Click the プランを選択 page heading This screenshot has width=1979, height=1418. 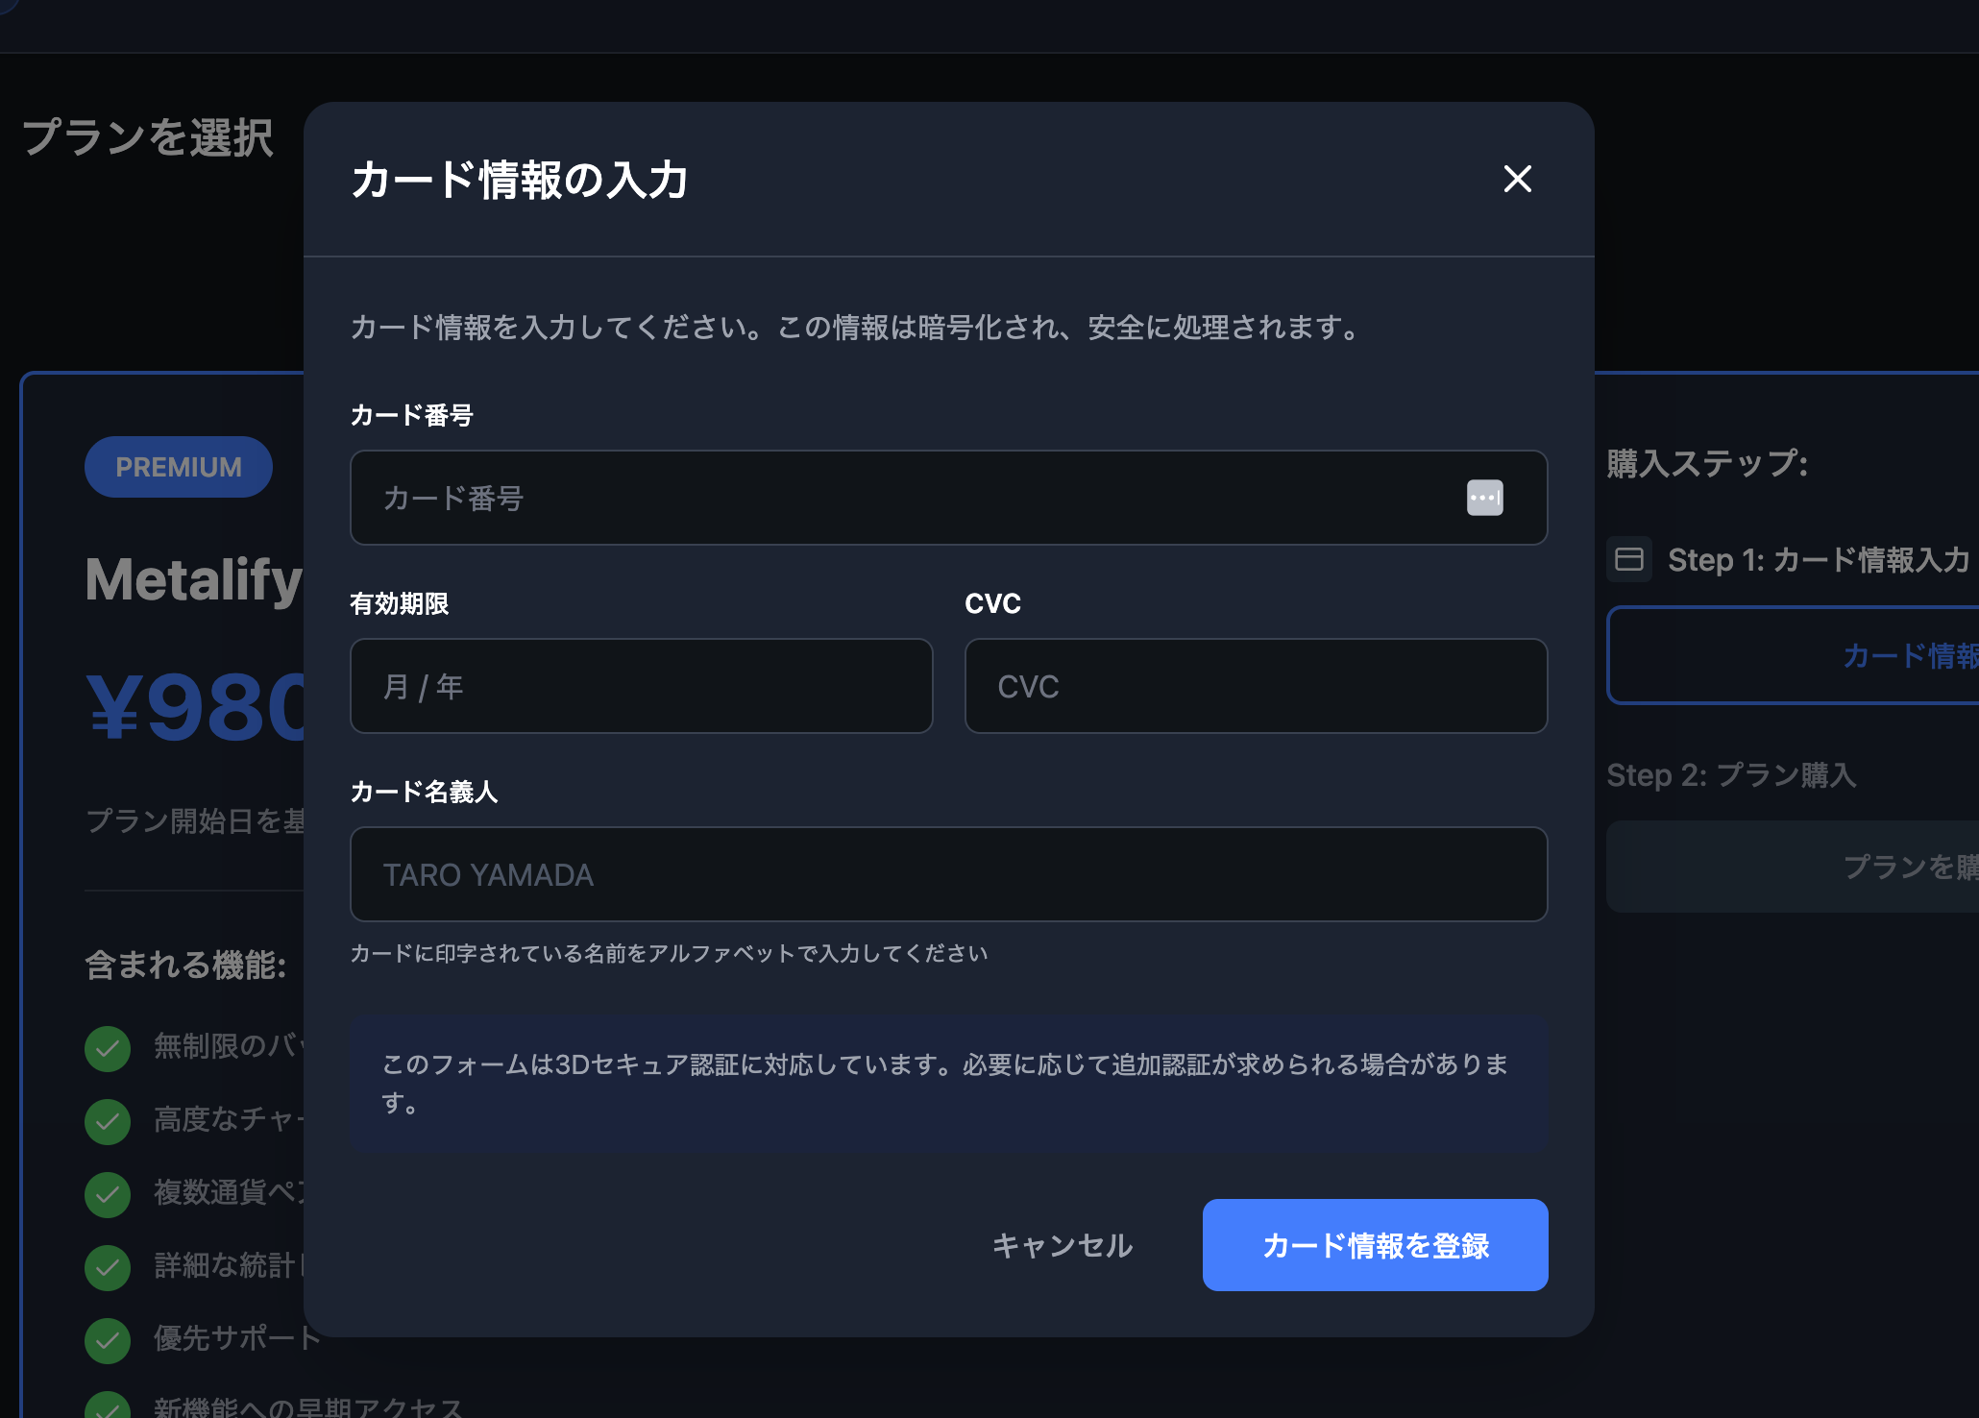pos(148,137)
